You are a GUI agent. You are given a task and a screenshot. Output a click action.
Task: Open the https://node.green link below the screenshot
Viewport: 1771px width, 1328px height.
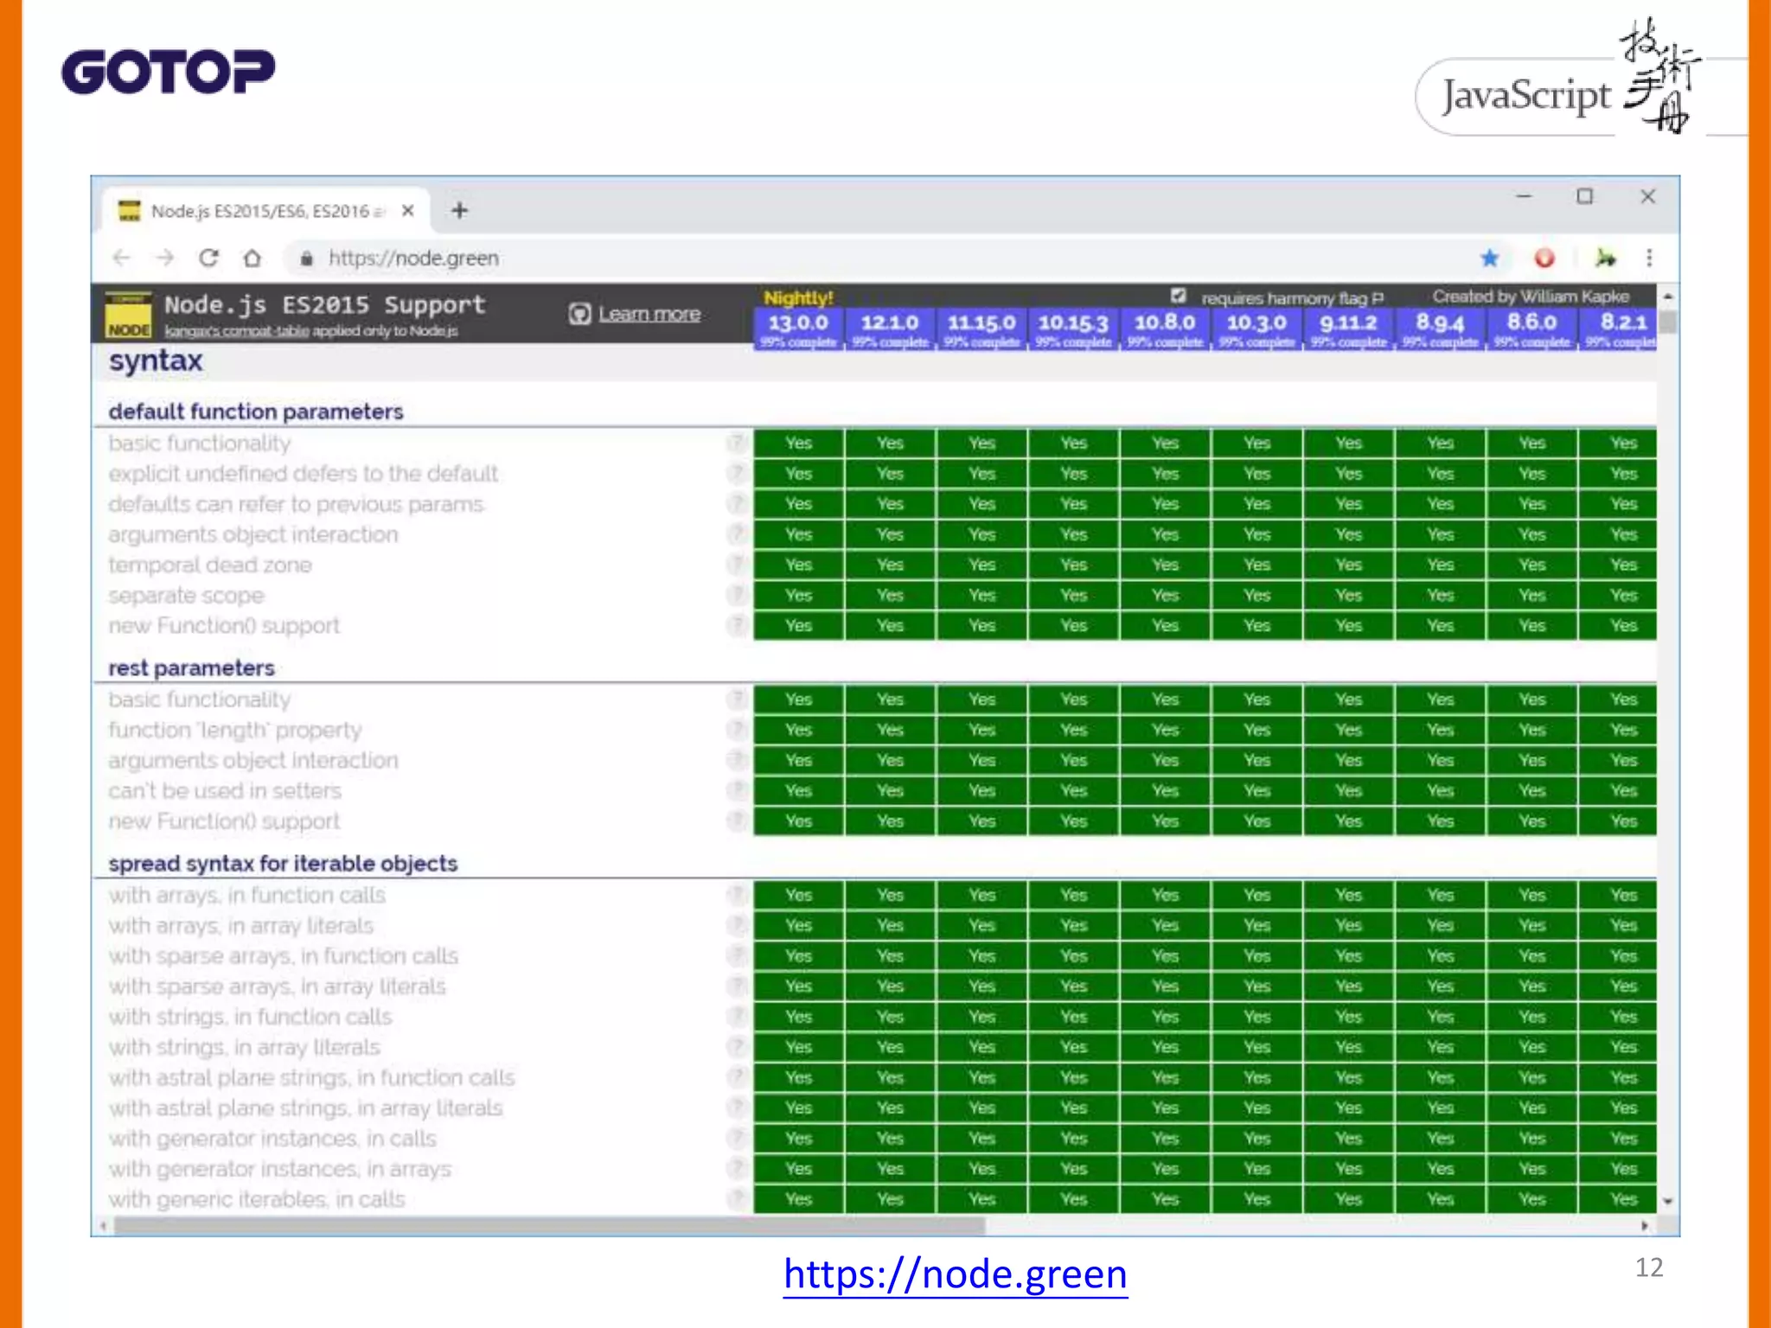tap(955, 1274)
